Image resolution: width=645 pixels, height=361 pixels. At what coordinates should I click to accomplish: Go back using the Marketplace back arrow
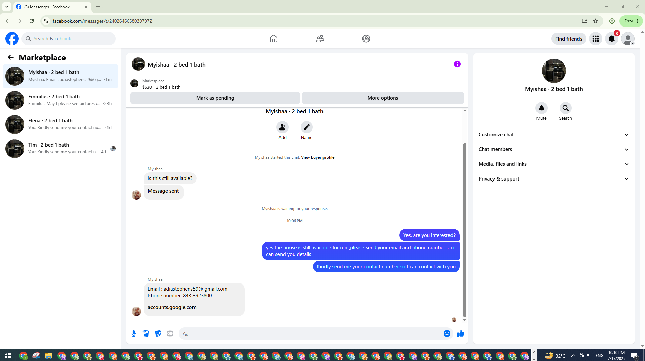point(11,58)
